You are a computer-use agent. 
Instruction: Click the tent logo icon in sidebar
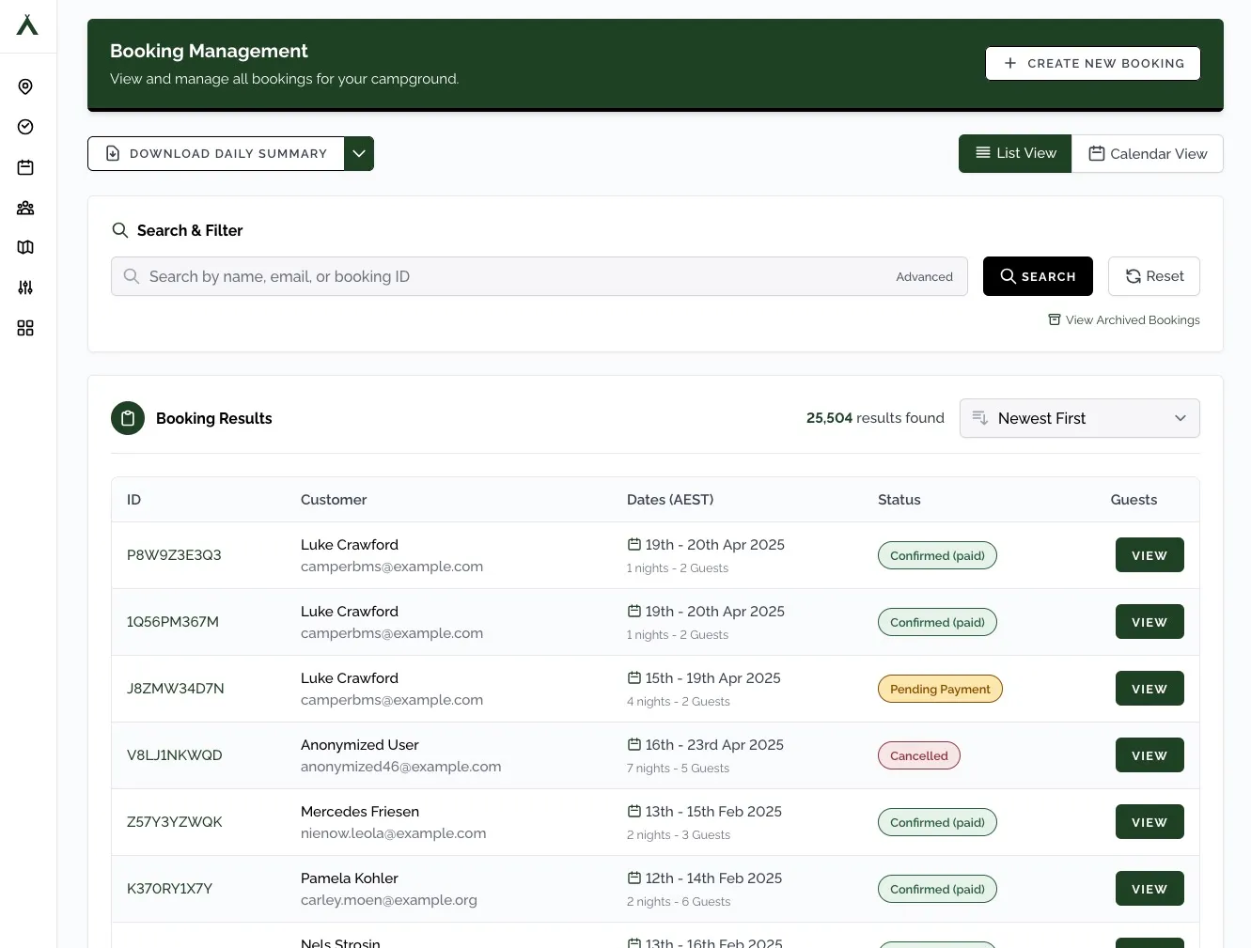pyautogui.click(x=27, y=25)
